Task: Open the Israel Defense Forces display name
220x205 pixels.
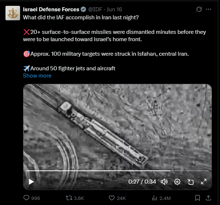Action: point(51,9)
